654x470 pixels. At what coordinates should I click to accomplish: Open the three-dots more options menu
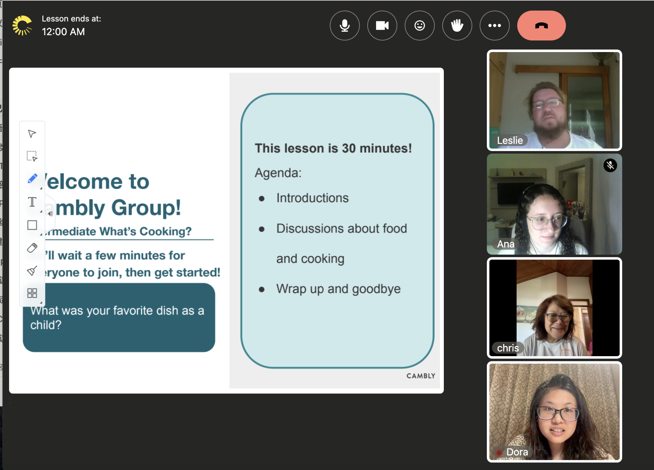tap(494, 25)
